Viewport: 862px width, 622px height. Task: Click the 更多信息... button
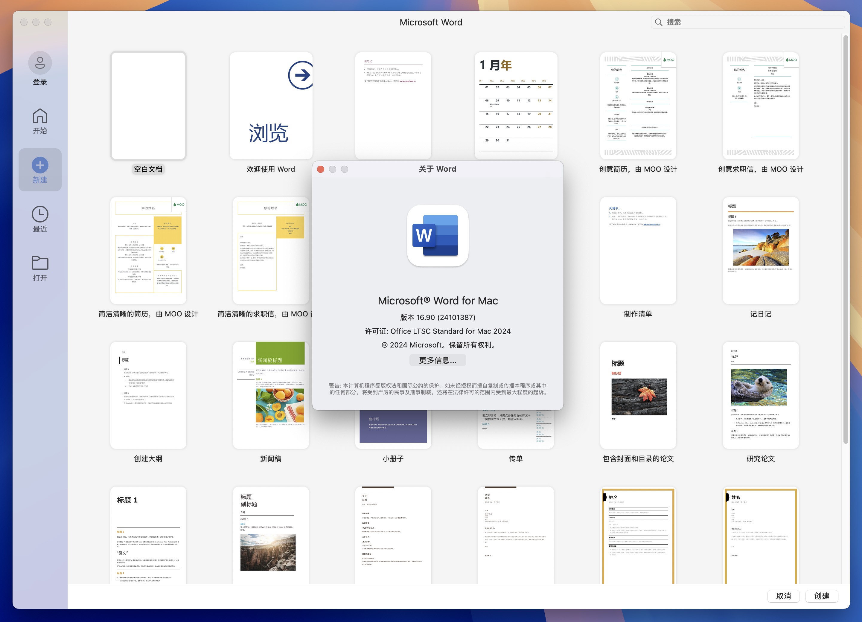(x=438, y=360)
